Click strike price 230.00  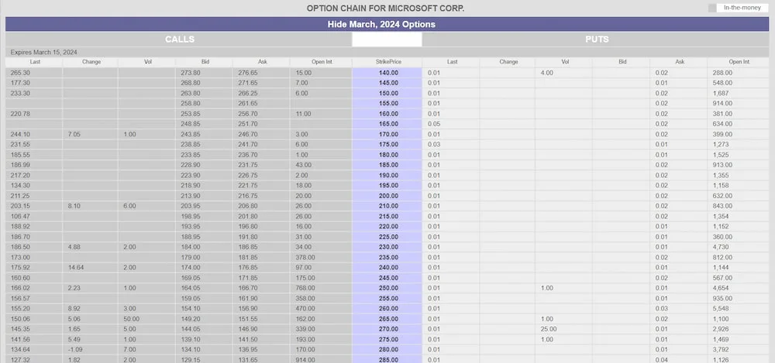[x=388, y=247]
